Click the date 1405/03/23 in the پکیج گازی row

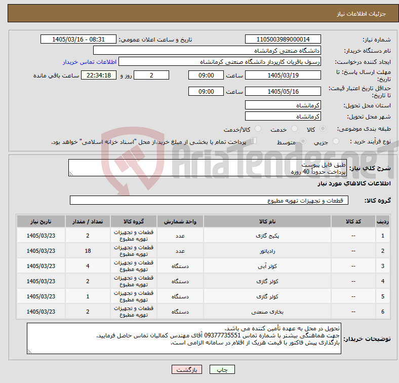coord(41,236)
